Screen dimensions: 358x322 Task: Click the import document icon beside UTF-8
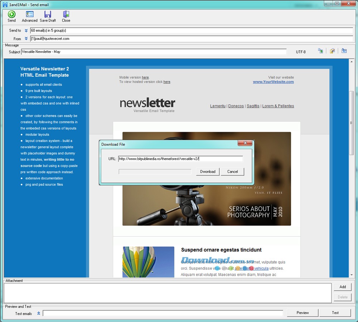(x=320, y=51)
